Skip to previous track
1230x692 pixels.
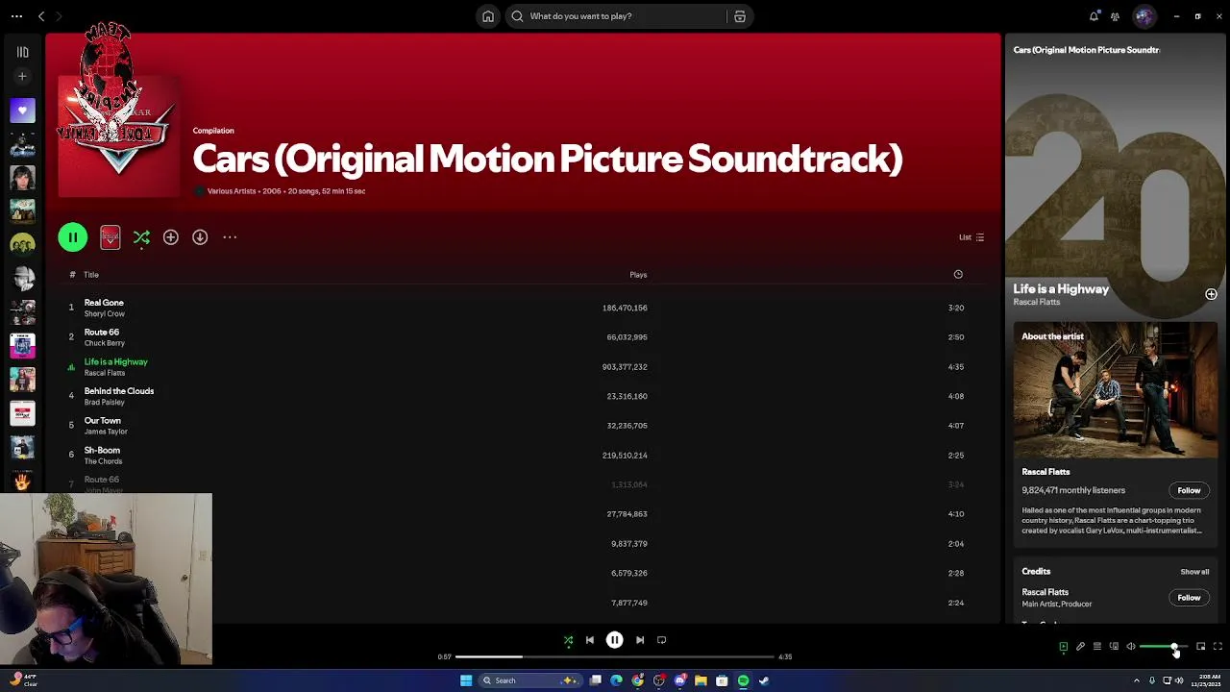(x=590, y=640)
